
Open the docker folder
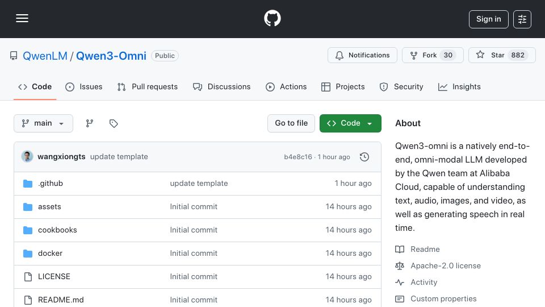point(50,254)
